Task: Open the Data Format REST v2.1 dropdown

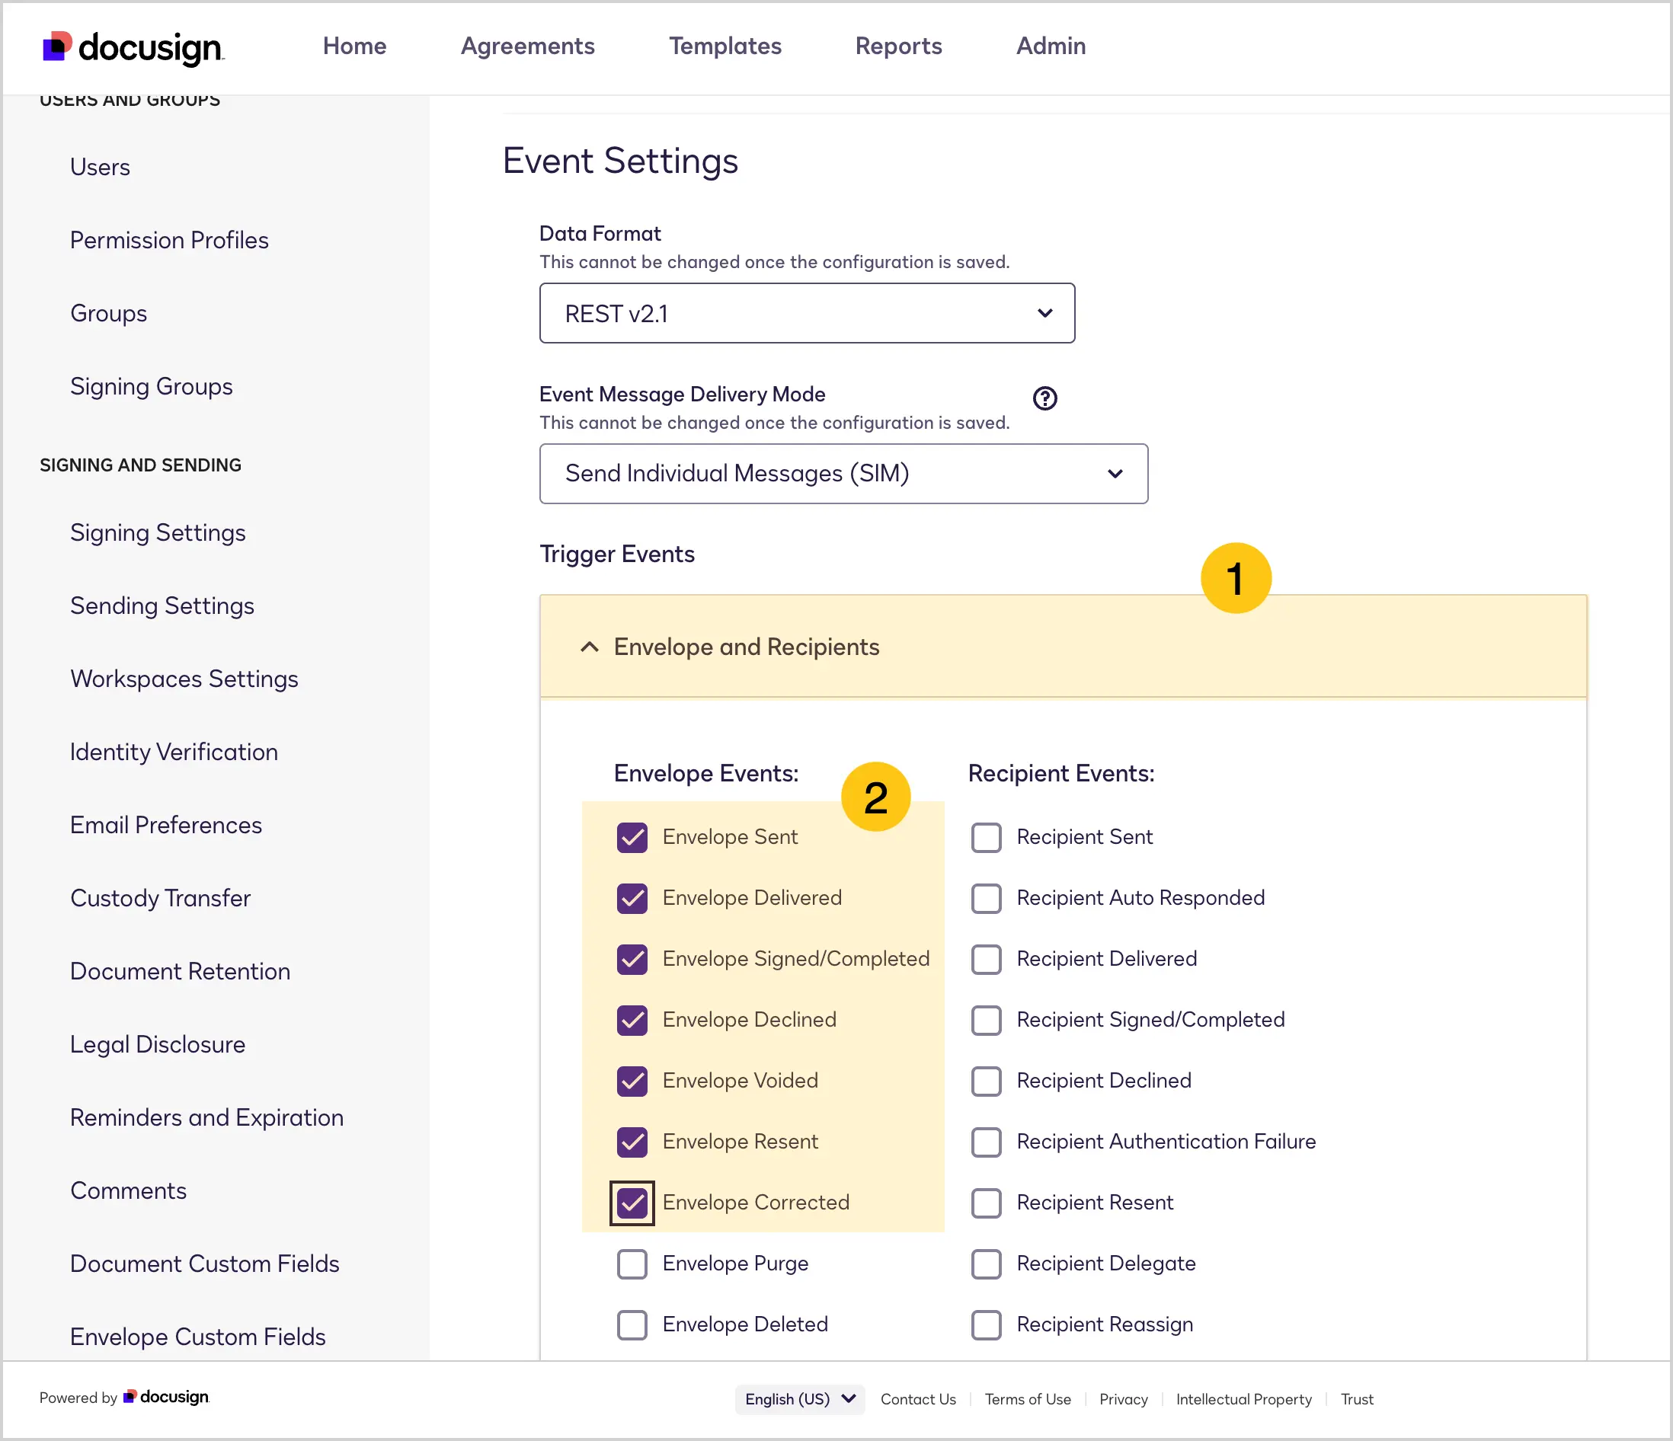Action: 807,313
